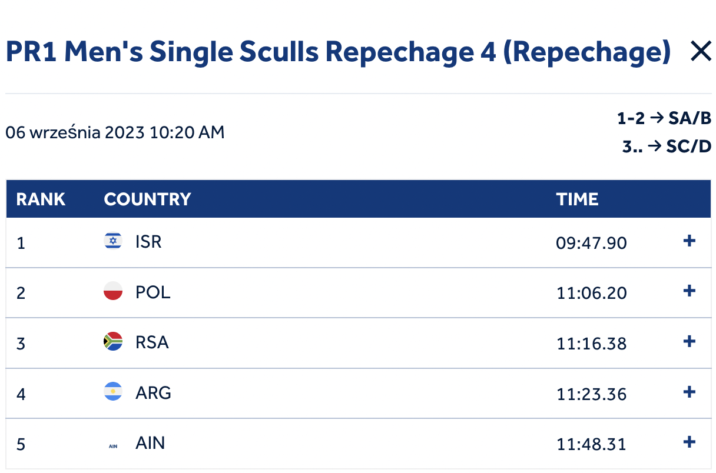The height and width of the screenshot is (473, 716).
Task: Close the Repechage 4 results dialog
Action: pyautogui.click(x=701, y=52)
